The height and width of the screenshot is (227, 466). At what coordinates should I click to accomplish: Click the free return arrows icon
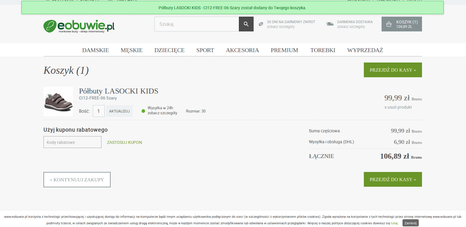pyautogui.click(x=261, y=24)
